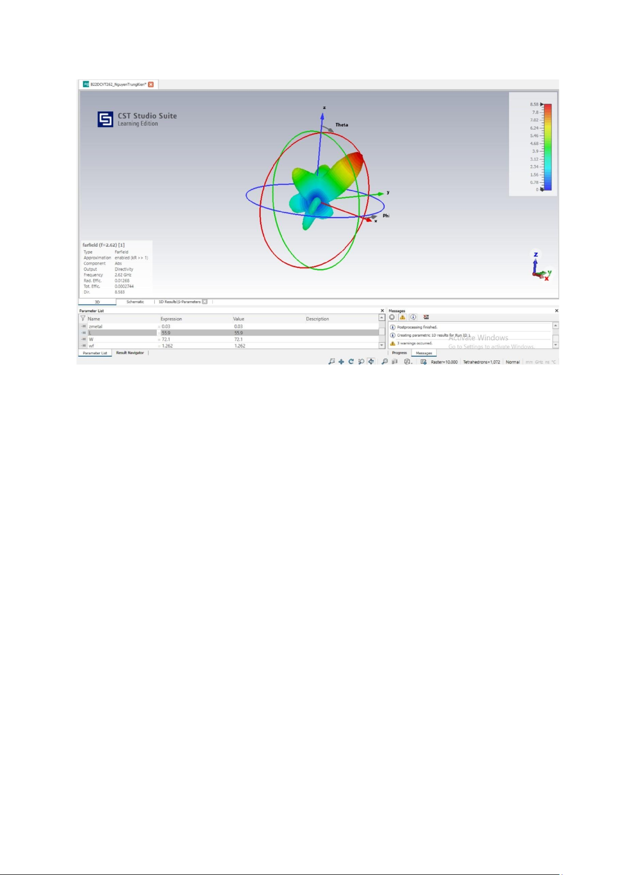The image size is (619, 875).
Task: Select the zoom rectangle tool in status bar
Action: (x=331, y=361)
